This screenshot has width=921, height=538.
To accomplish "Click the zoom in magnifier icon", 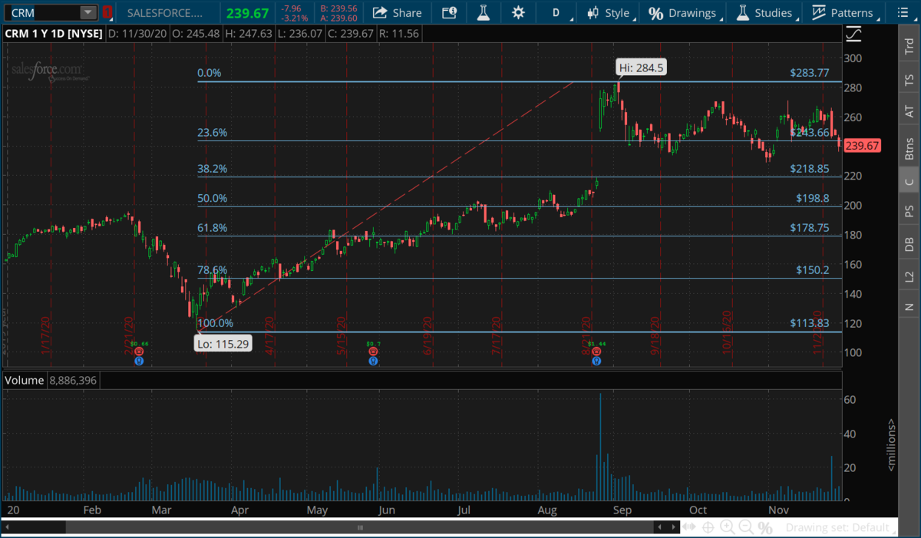I will point(726,527).
